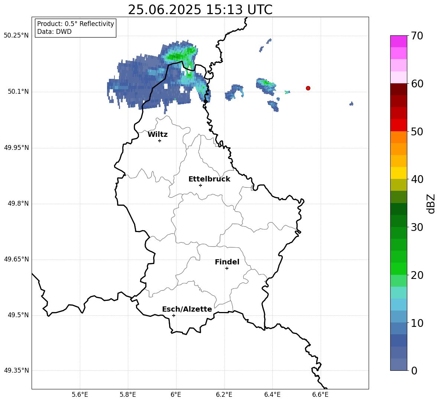
Task: Pick the magenta swatch at colorbar top
Action: [398, 41]
